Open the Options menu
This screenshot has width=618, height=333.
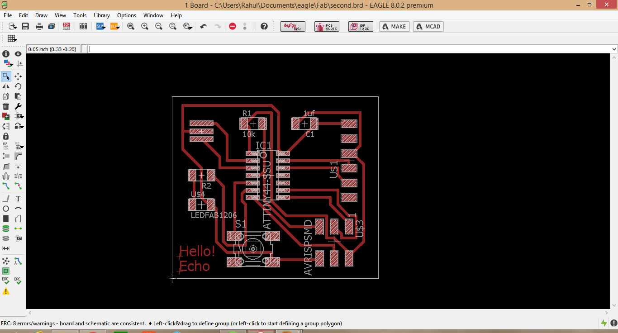tap(127, 15)
